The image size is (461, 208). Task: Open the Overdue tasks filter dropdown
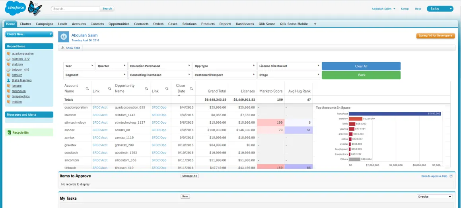434,196
